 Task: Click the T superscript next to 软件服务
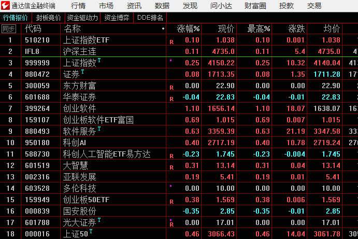pyautogui.click(x=99, y=129)
